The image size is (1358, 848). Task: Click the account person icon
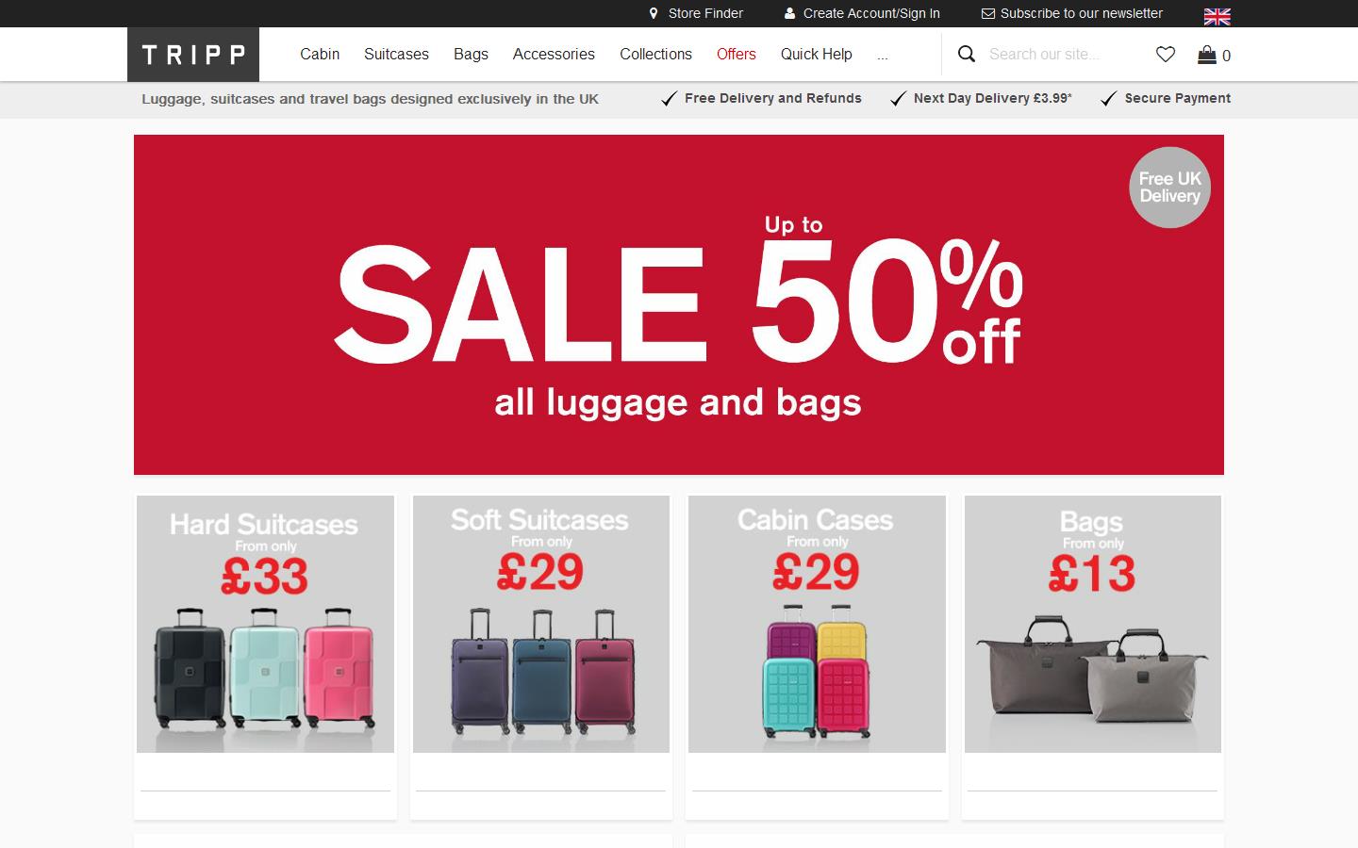pyautogui.click(x=789, y=13)
